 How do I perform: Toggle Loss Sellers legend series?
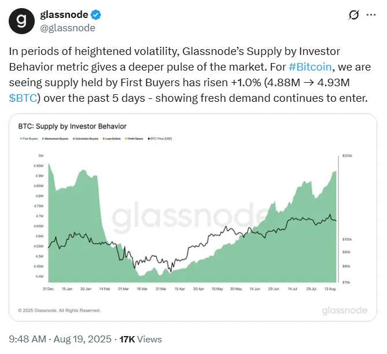coord(112,139)
